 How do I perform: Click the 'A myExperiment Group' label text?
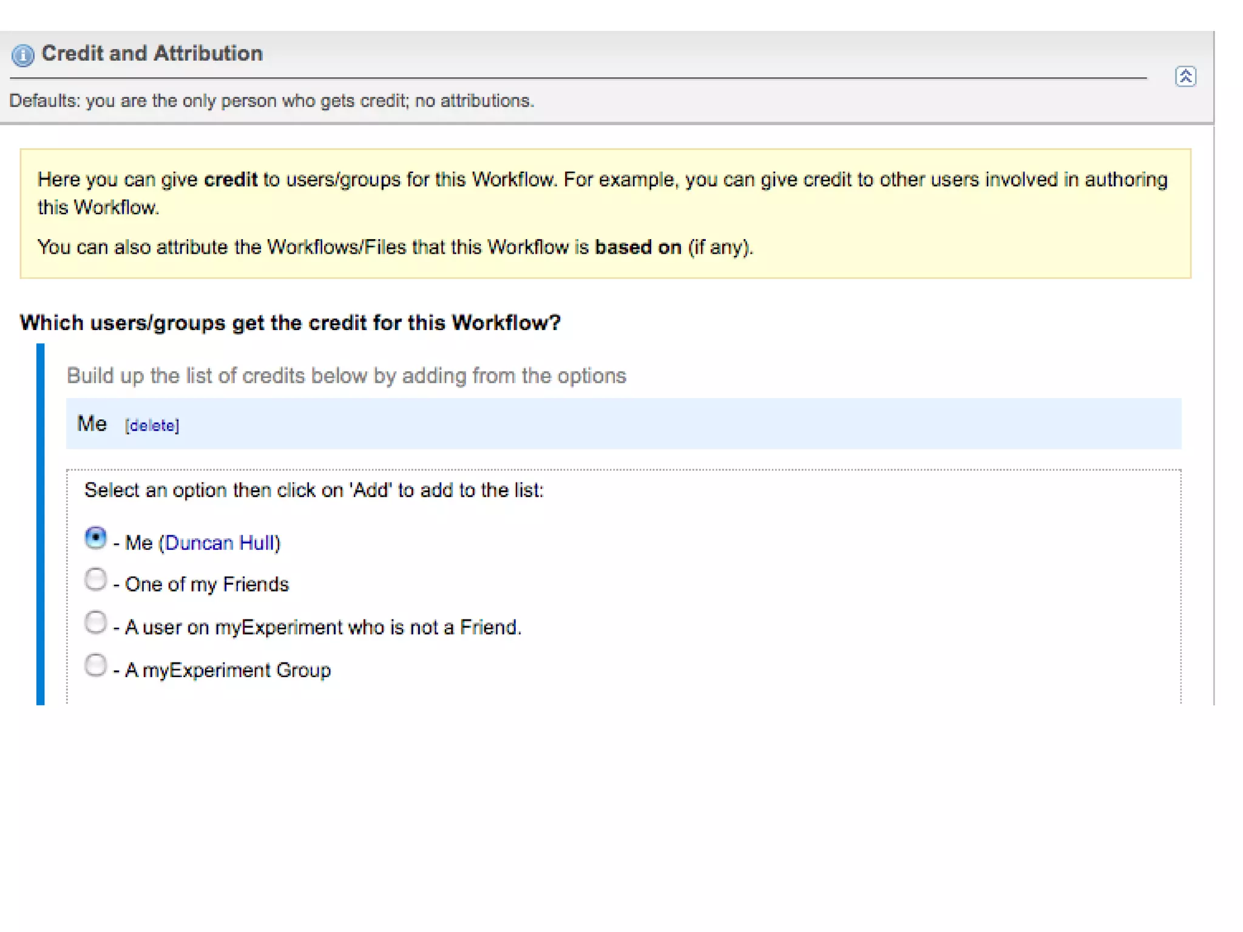[x=228, y=670]
